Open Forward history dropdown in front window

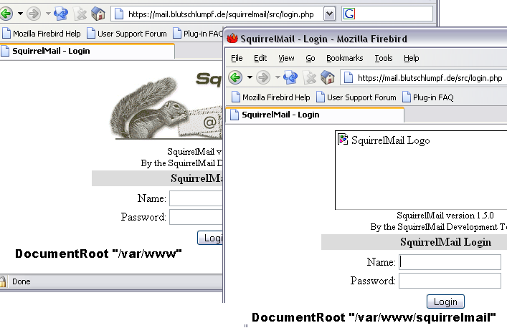(x=278, y=77)
